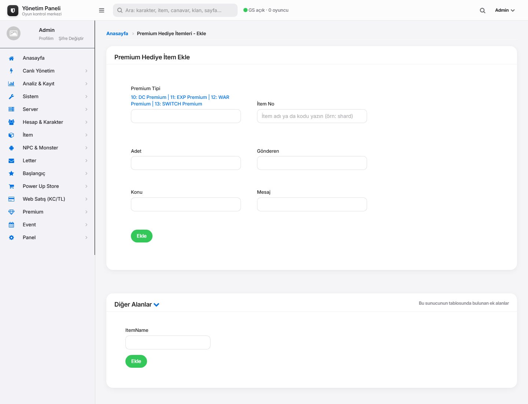The height and width of the screenshot is (404, 528).
Task: Focus the ItemName input field
Action: tap(168, 342)
